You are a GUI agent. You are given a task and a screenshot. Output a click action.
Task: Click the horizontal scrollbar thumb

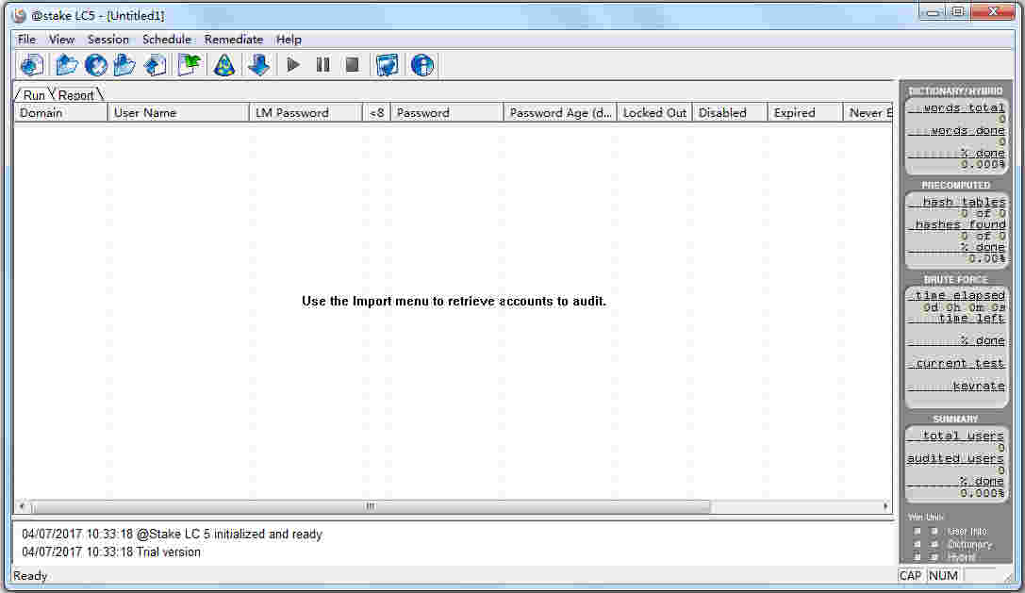[371, 506]
